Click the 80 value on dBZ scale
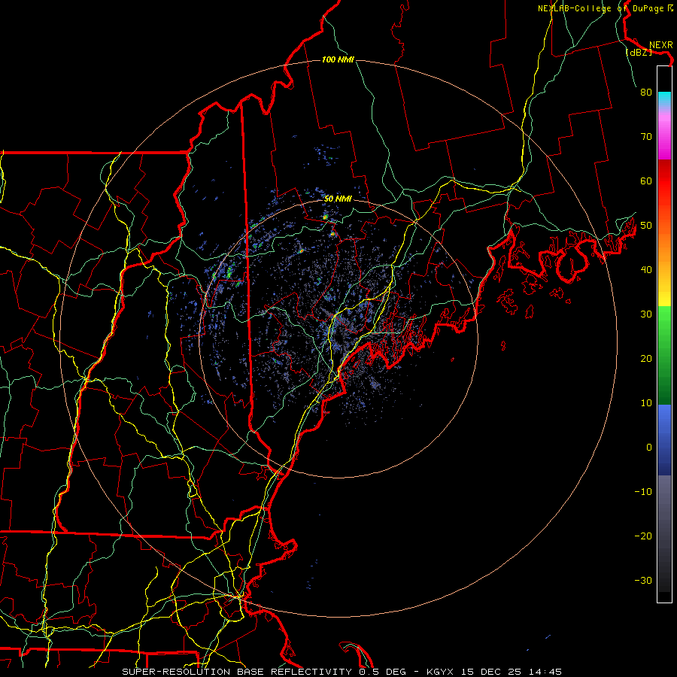 [646, 92]
